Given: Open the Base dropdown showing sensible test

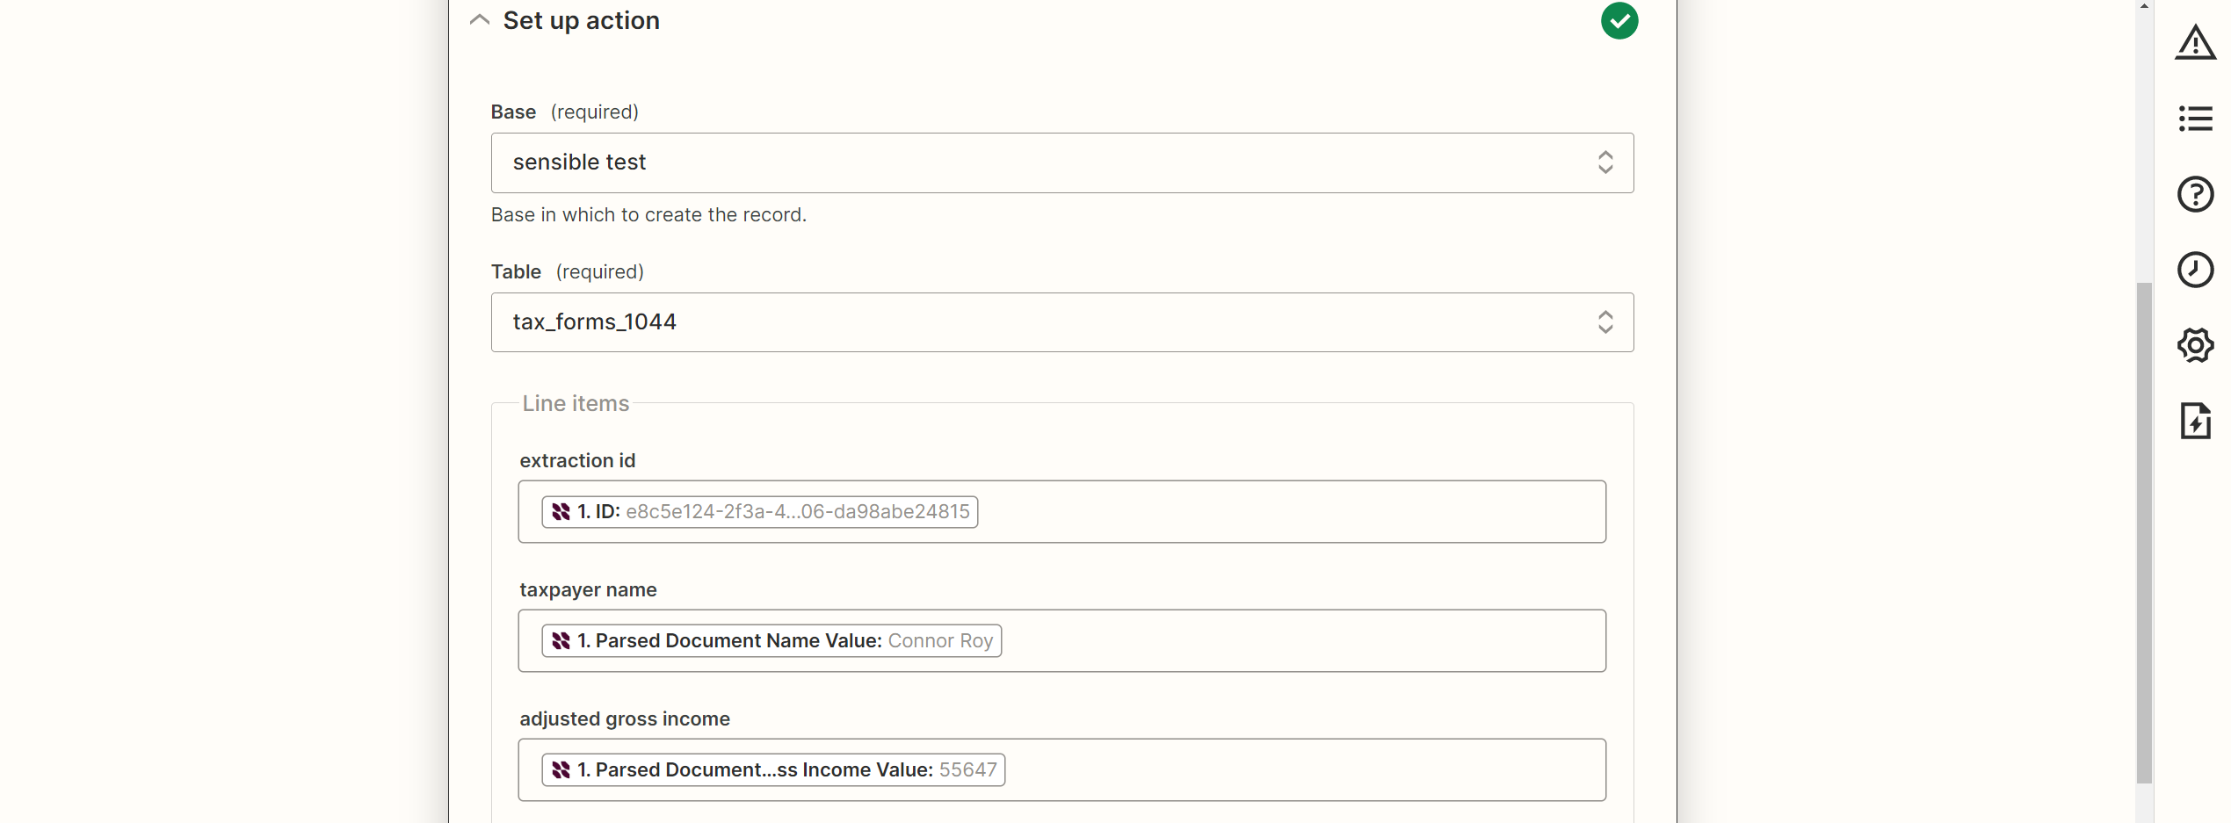Looking at the screenshot, I should point(1061,162).
